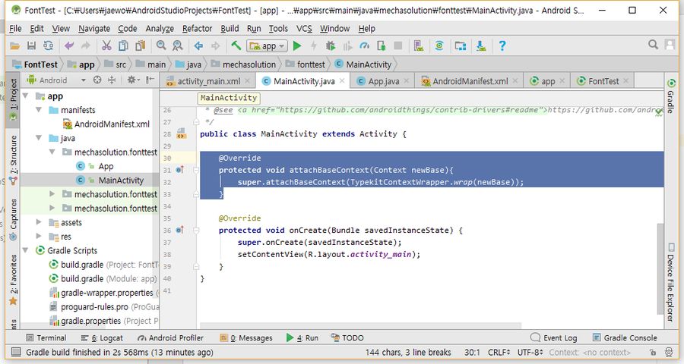Open the Terminal tool window
The width and height of the screenshot is (684, 364).
(x=46, y=338)
